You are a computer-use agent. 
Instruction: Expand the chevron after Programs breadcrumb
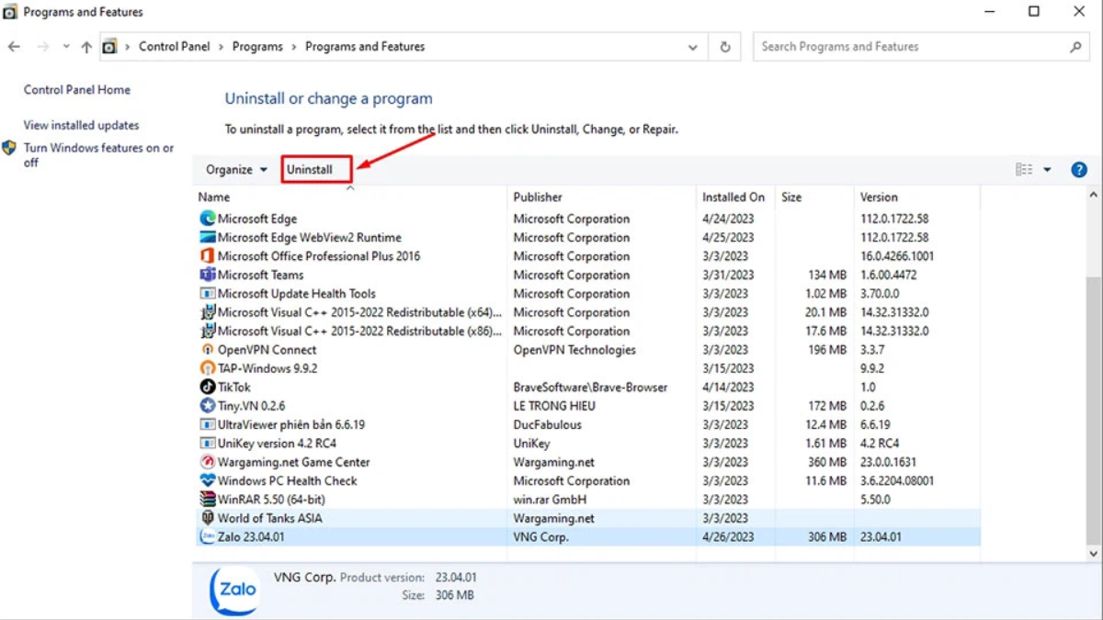pyautogui.click(x=294, y=47)
